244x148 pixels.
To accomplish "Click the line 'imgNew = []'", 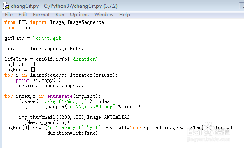I will pyautogui.click(x=20, y=70).
